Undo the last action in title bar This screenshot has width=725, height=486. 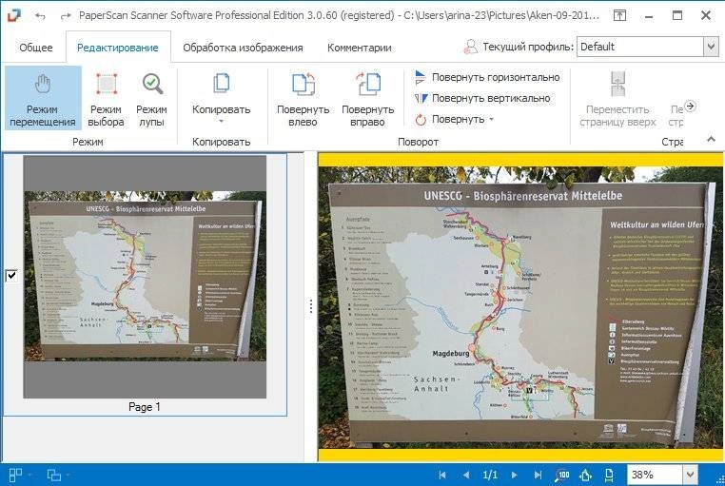coord(41,16)
